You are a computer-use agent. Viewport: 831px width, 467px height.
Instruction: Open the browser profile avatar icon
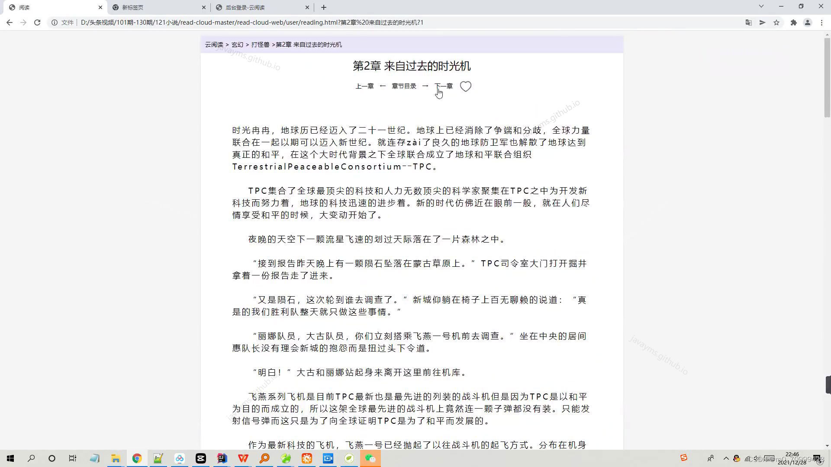tap(808, 22)
